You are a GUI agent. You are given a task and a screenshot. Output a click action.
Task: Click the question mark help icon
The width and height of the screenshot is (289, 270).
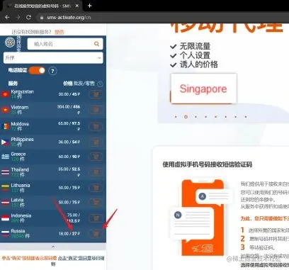[52, 71]
